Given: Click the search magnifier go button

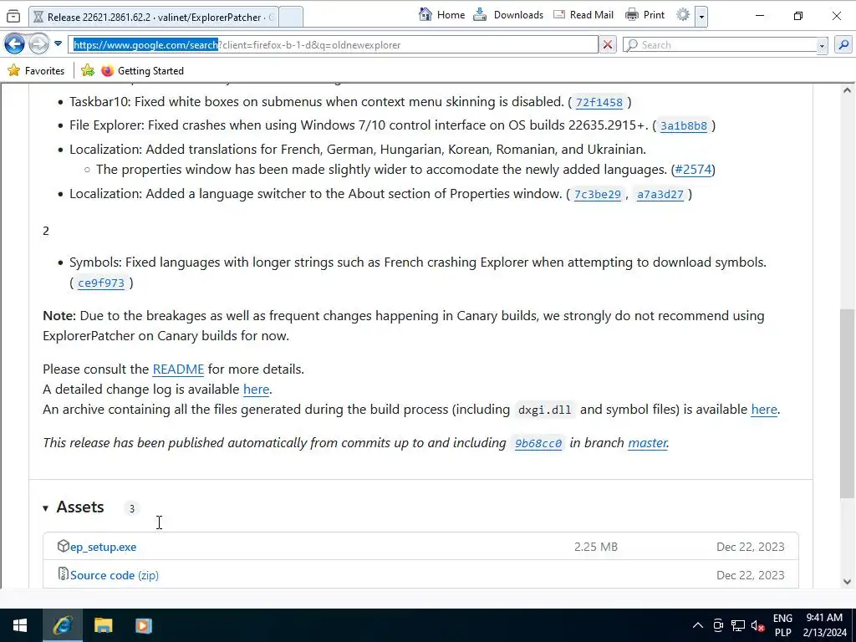Looking at the screenshot, I should coord(843,45).
